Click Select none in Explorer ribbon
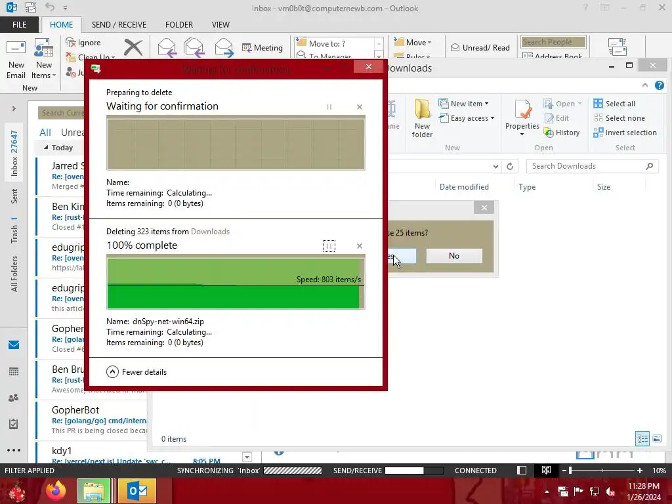The height and width of the screenshot is (504, 672). pos(619,118)
